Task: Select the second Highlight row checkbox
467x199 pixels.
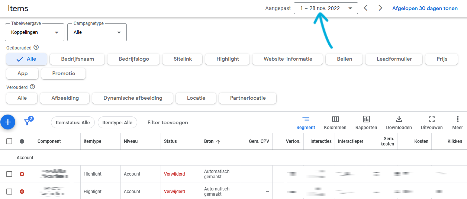Action: click(x=9, y=192)
